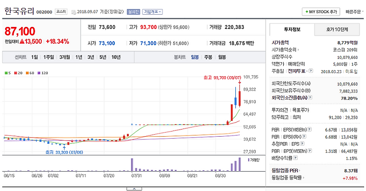The image size is (366, 191).
Task: Click help icon next to PBR BPS(WISEfn)
Action: (x=310, y=151)
